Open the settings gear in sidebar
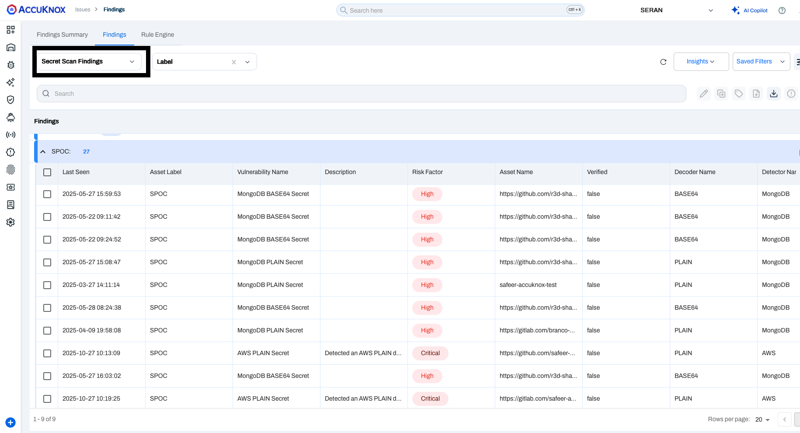This screenshot has width=800, height=433. point(10,222)
